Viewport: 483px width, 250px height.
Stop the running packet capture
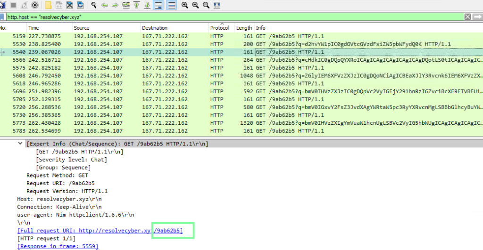click(x=14, y=5)
